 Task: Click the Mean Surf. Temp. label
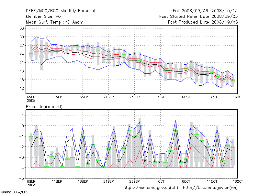click(55, 22)
